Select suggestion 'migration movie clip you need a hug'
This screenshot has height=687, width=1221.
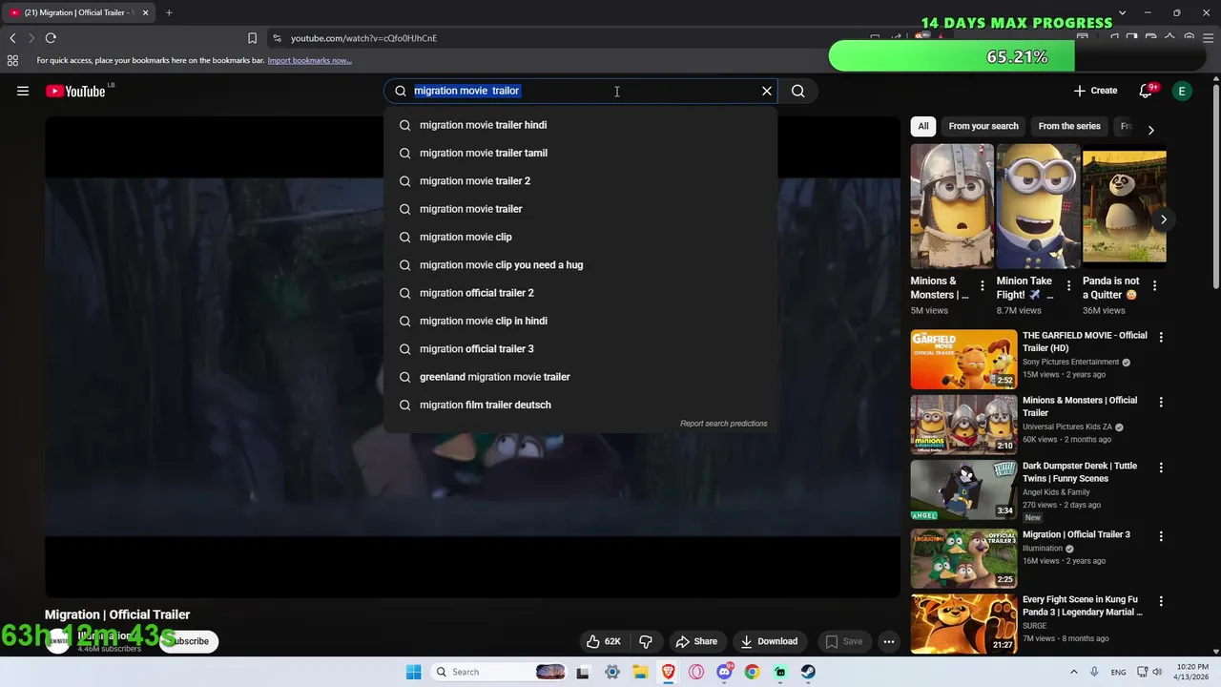pyautogui.click(x=580, y=265)
